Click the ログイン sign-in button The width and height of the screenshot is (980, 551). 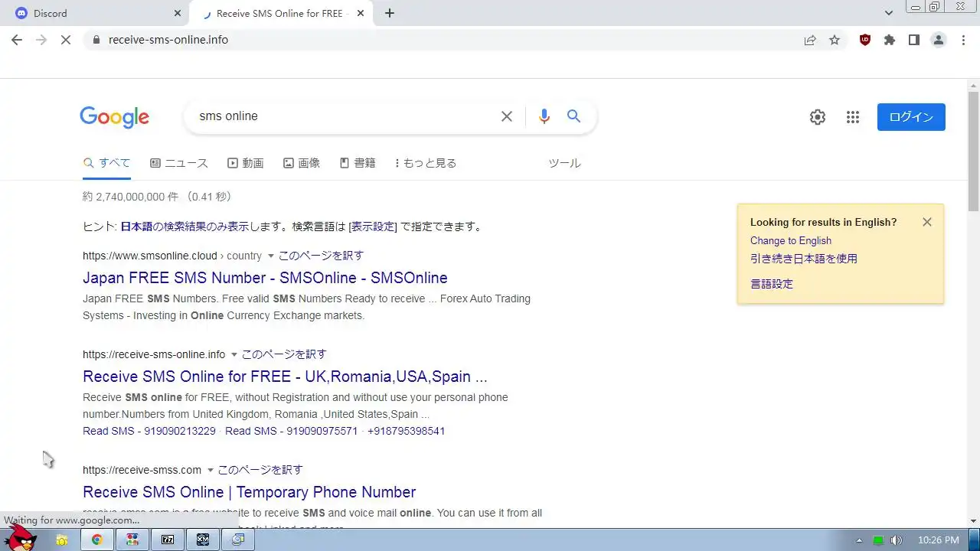(x=911, y=117)
